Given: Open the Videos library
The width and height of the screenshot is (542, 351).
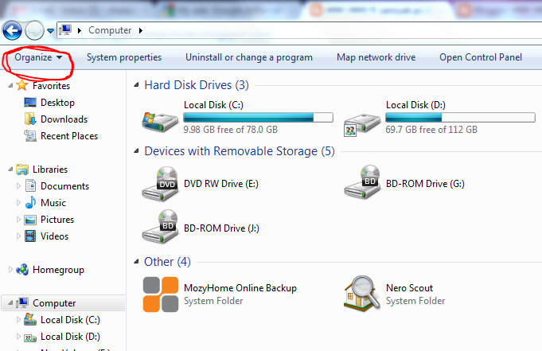Looking at the screenshot, I should click(54, 236).
